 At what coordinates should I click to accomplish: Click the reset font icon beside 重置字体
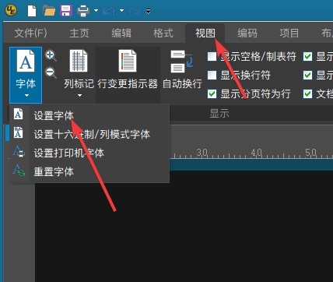19,170
